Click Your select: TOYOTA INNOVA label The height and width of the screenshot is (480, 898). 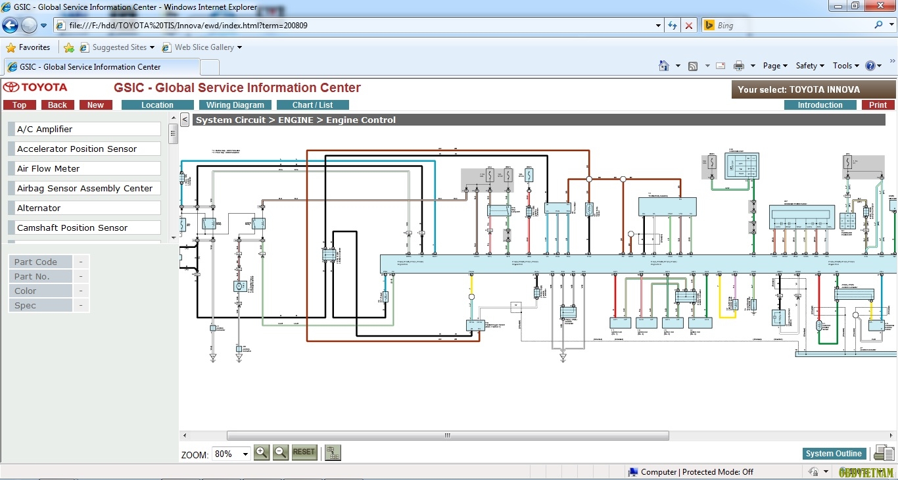813,90
